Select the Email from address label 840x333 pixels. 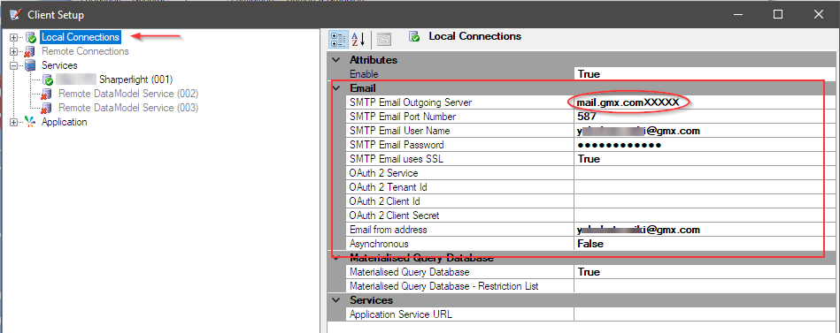point(389,230)
